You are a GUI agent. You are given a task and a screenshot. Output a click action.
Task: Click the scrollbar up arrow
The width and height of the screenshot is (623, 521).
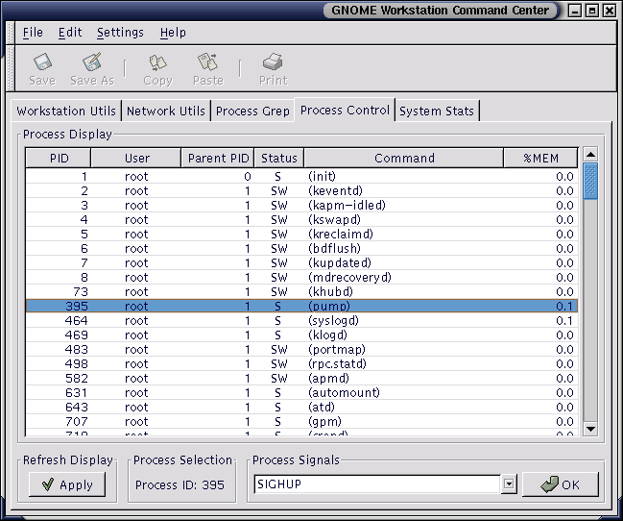tap(590, 155)
